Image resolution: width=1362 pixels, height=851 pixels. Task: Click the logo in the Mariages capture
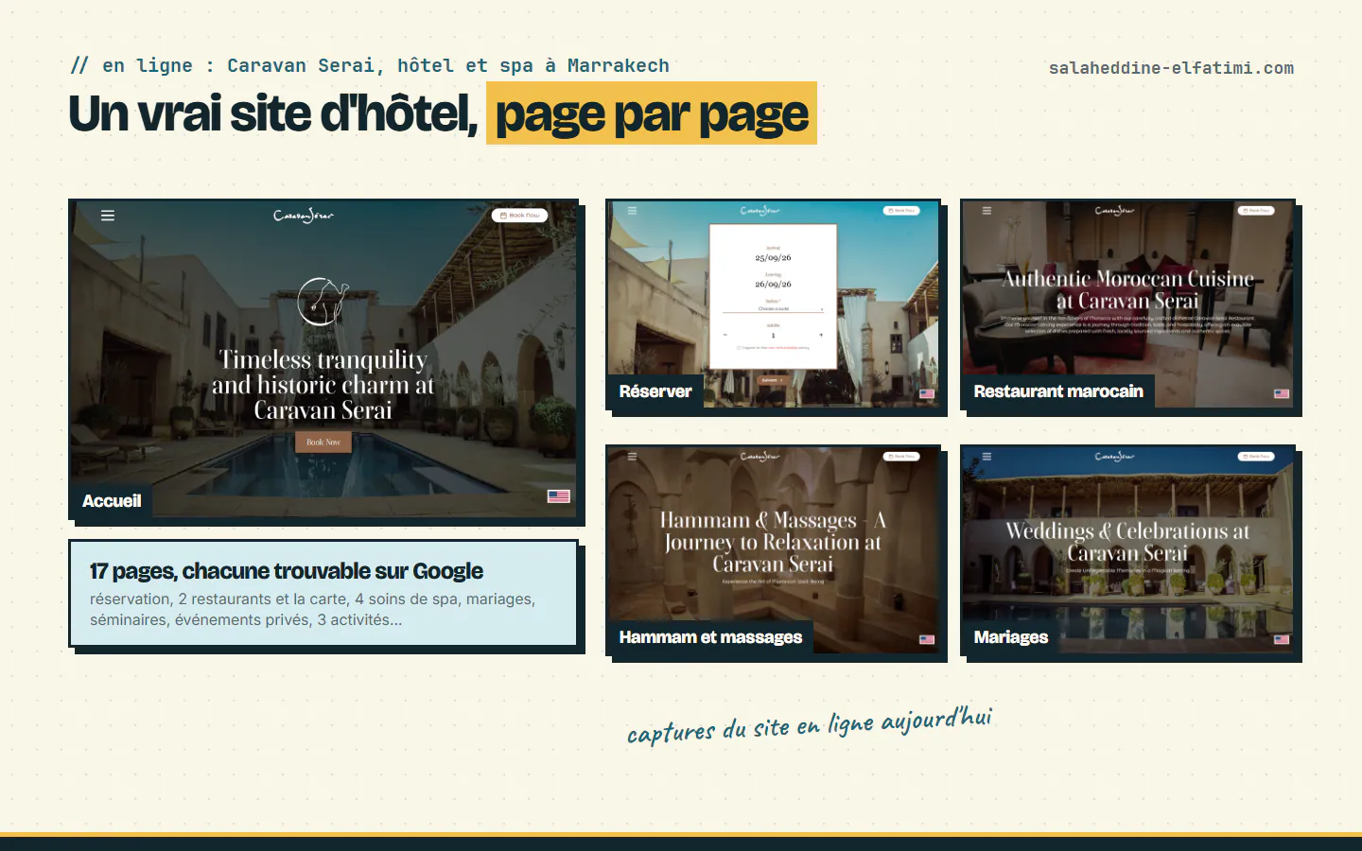coord(1114,457)
